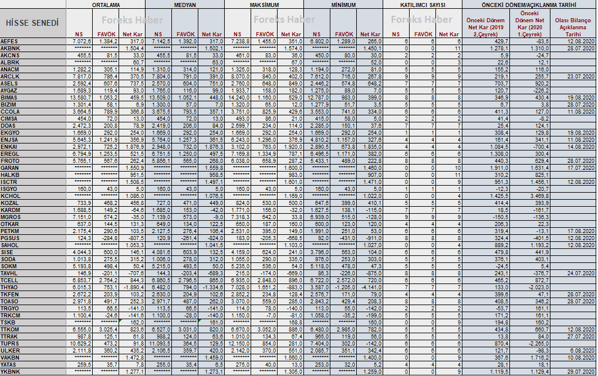The width and height of the screenshot is (598, 376).
Task: Click the CIMSA row label
Action: pyautogui.click(x=33, y=119)
